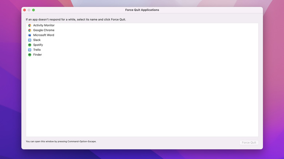This screenshot has width=284, height=159.
Task: Highlight the Slack list row
Action: [x=37, y=40]
